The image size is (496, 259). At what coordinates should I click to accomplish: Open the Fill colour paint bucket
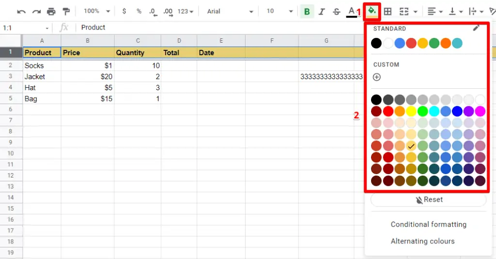coord(372,11)
